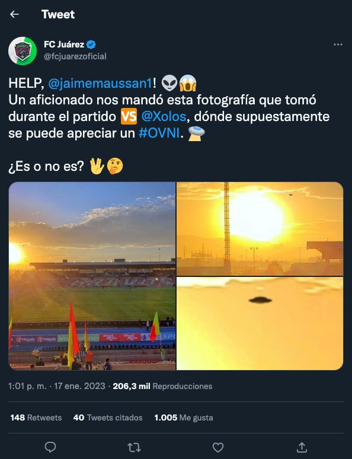352x459 pixels.
Task: Open FC Juárez profile avatar
Action: tap(23, 50)
